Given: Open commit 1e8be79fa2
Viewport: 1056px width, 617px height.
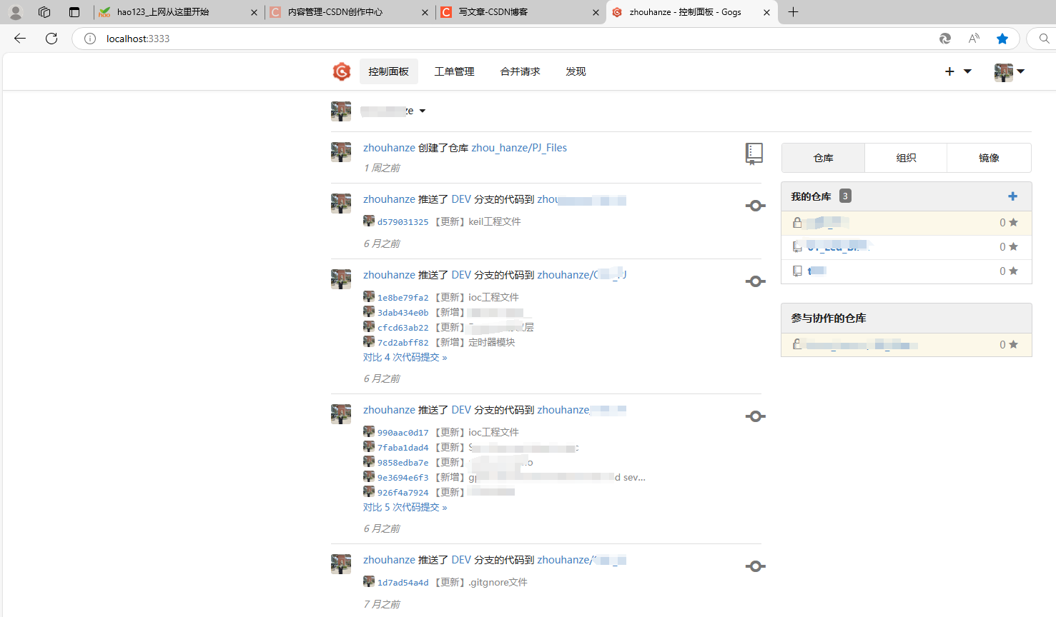Looking at the screenshot, I should [403, 298].
